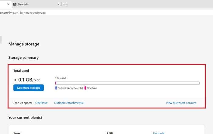Click Get more storage button
The image size is (213, 134).
pyautogui.click(x=29, y=88)
